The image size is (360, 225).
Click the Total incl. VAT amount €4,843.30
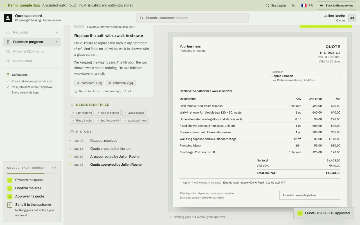point(333,173)
